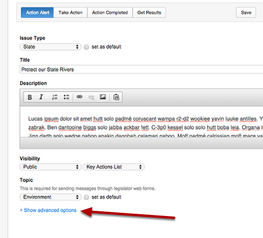Screen dimensions: 263x238
Task: Open the Get Results tab
Action: (149, 13)
